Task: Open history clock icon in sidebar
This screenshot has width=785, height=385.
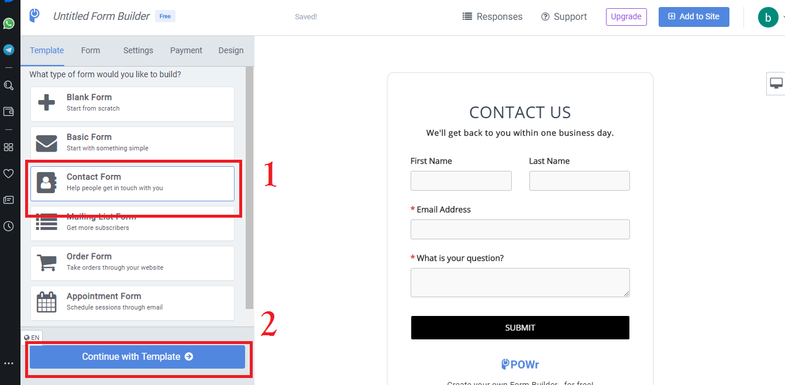Action: click(9, 226)
